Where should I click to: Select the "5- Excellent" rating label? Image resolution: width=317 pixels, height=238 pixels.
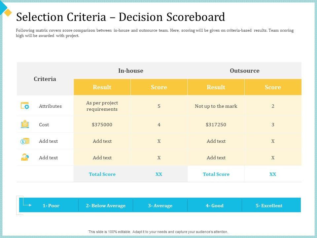[x=269, y=206]
